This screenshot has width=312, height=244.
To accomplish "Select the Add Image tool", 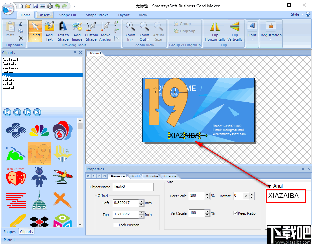I will click(x=77, y=30).
